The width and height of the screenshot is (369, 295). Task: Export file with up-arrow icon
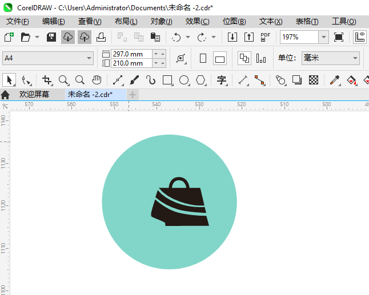pos(249,37)
